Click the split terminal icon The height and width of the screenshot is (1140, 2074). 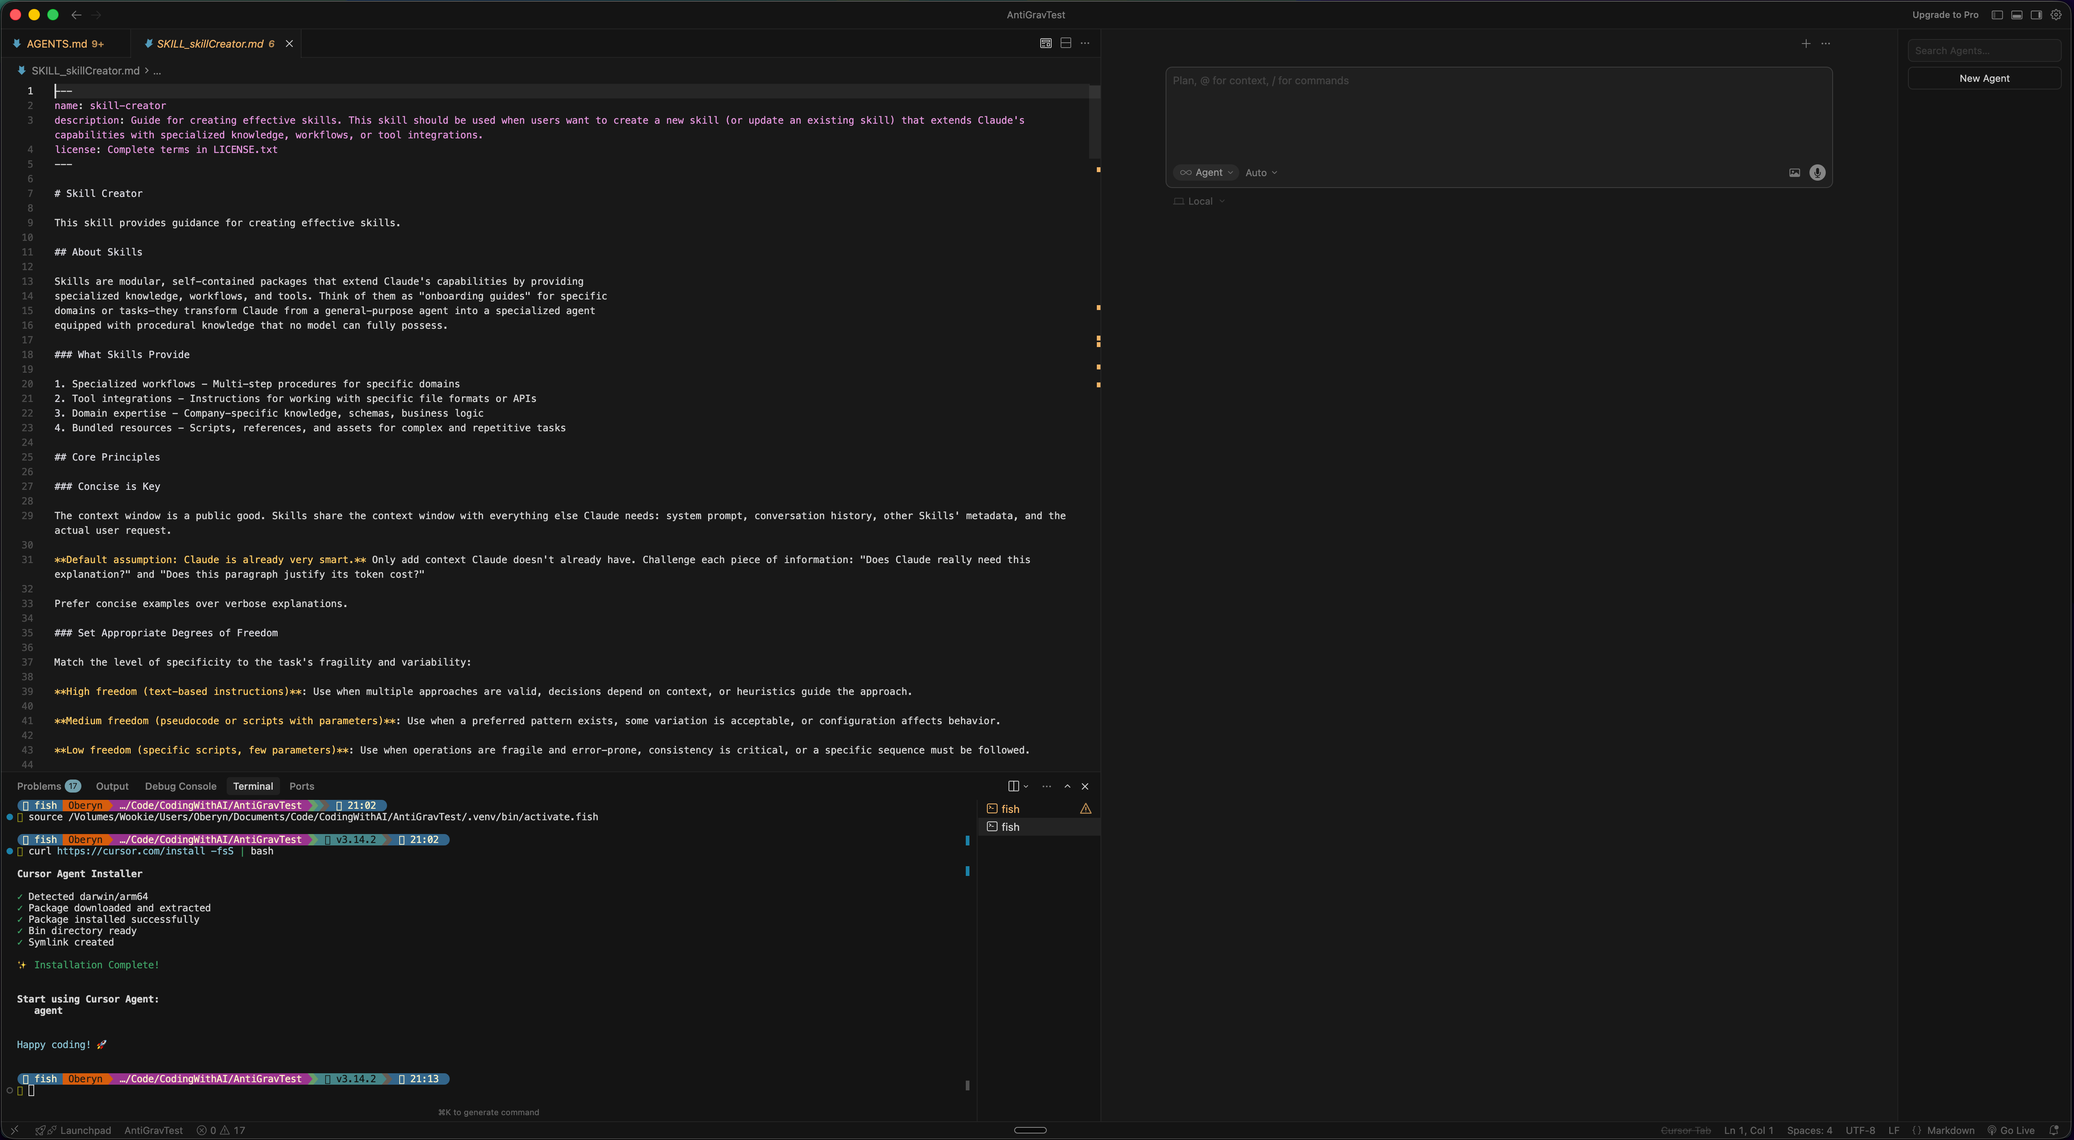click(x=1013, y=786)
